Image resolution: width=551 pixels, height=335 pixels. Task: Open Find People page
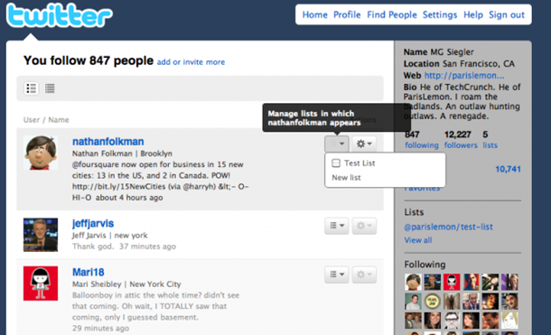coord(392,14)
